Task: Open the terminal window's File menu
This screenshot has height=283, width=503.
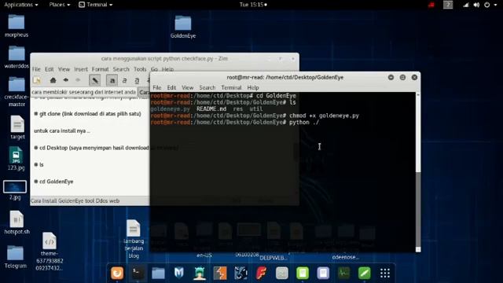Action: [157, 87]
